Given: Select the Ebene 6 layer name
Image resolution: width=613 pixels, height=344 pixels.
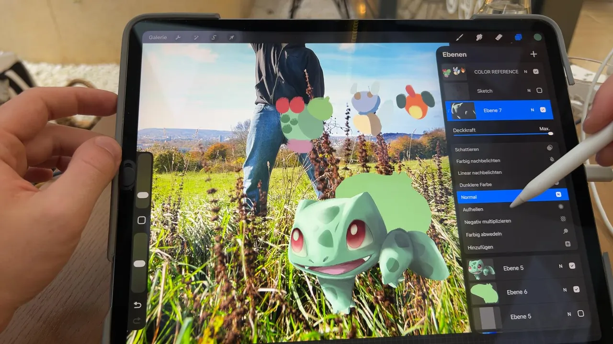Looking at the screenshot, I should click(517, 292).
